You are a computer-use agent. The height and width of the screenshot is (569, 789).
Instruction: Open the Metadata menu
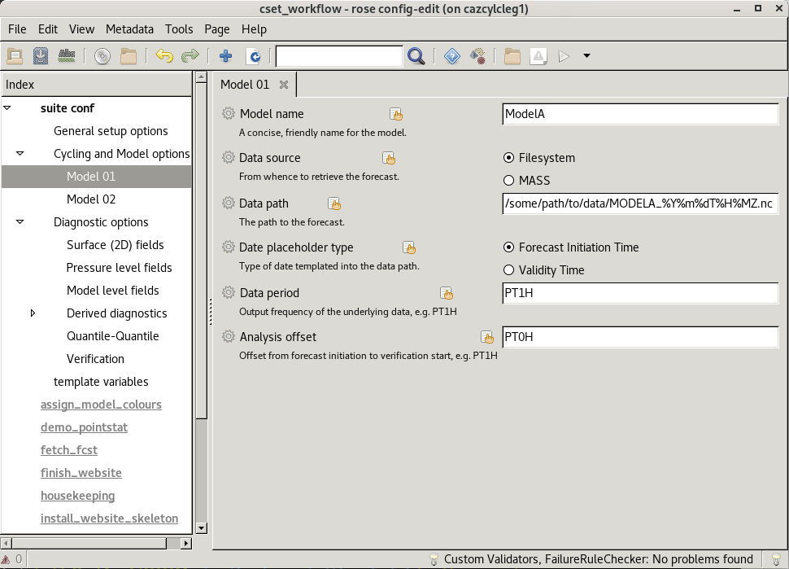tap(129, 29)
